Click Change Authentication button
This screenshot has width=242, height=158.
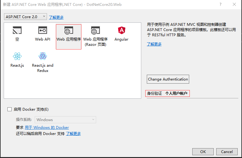pyautogui.click(x=168, y=79)
